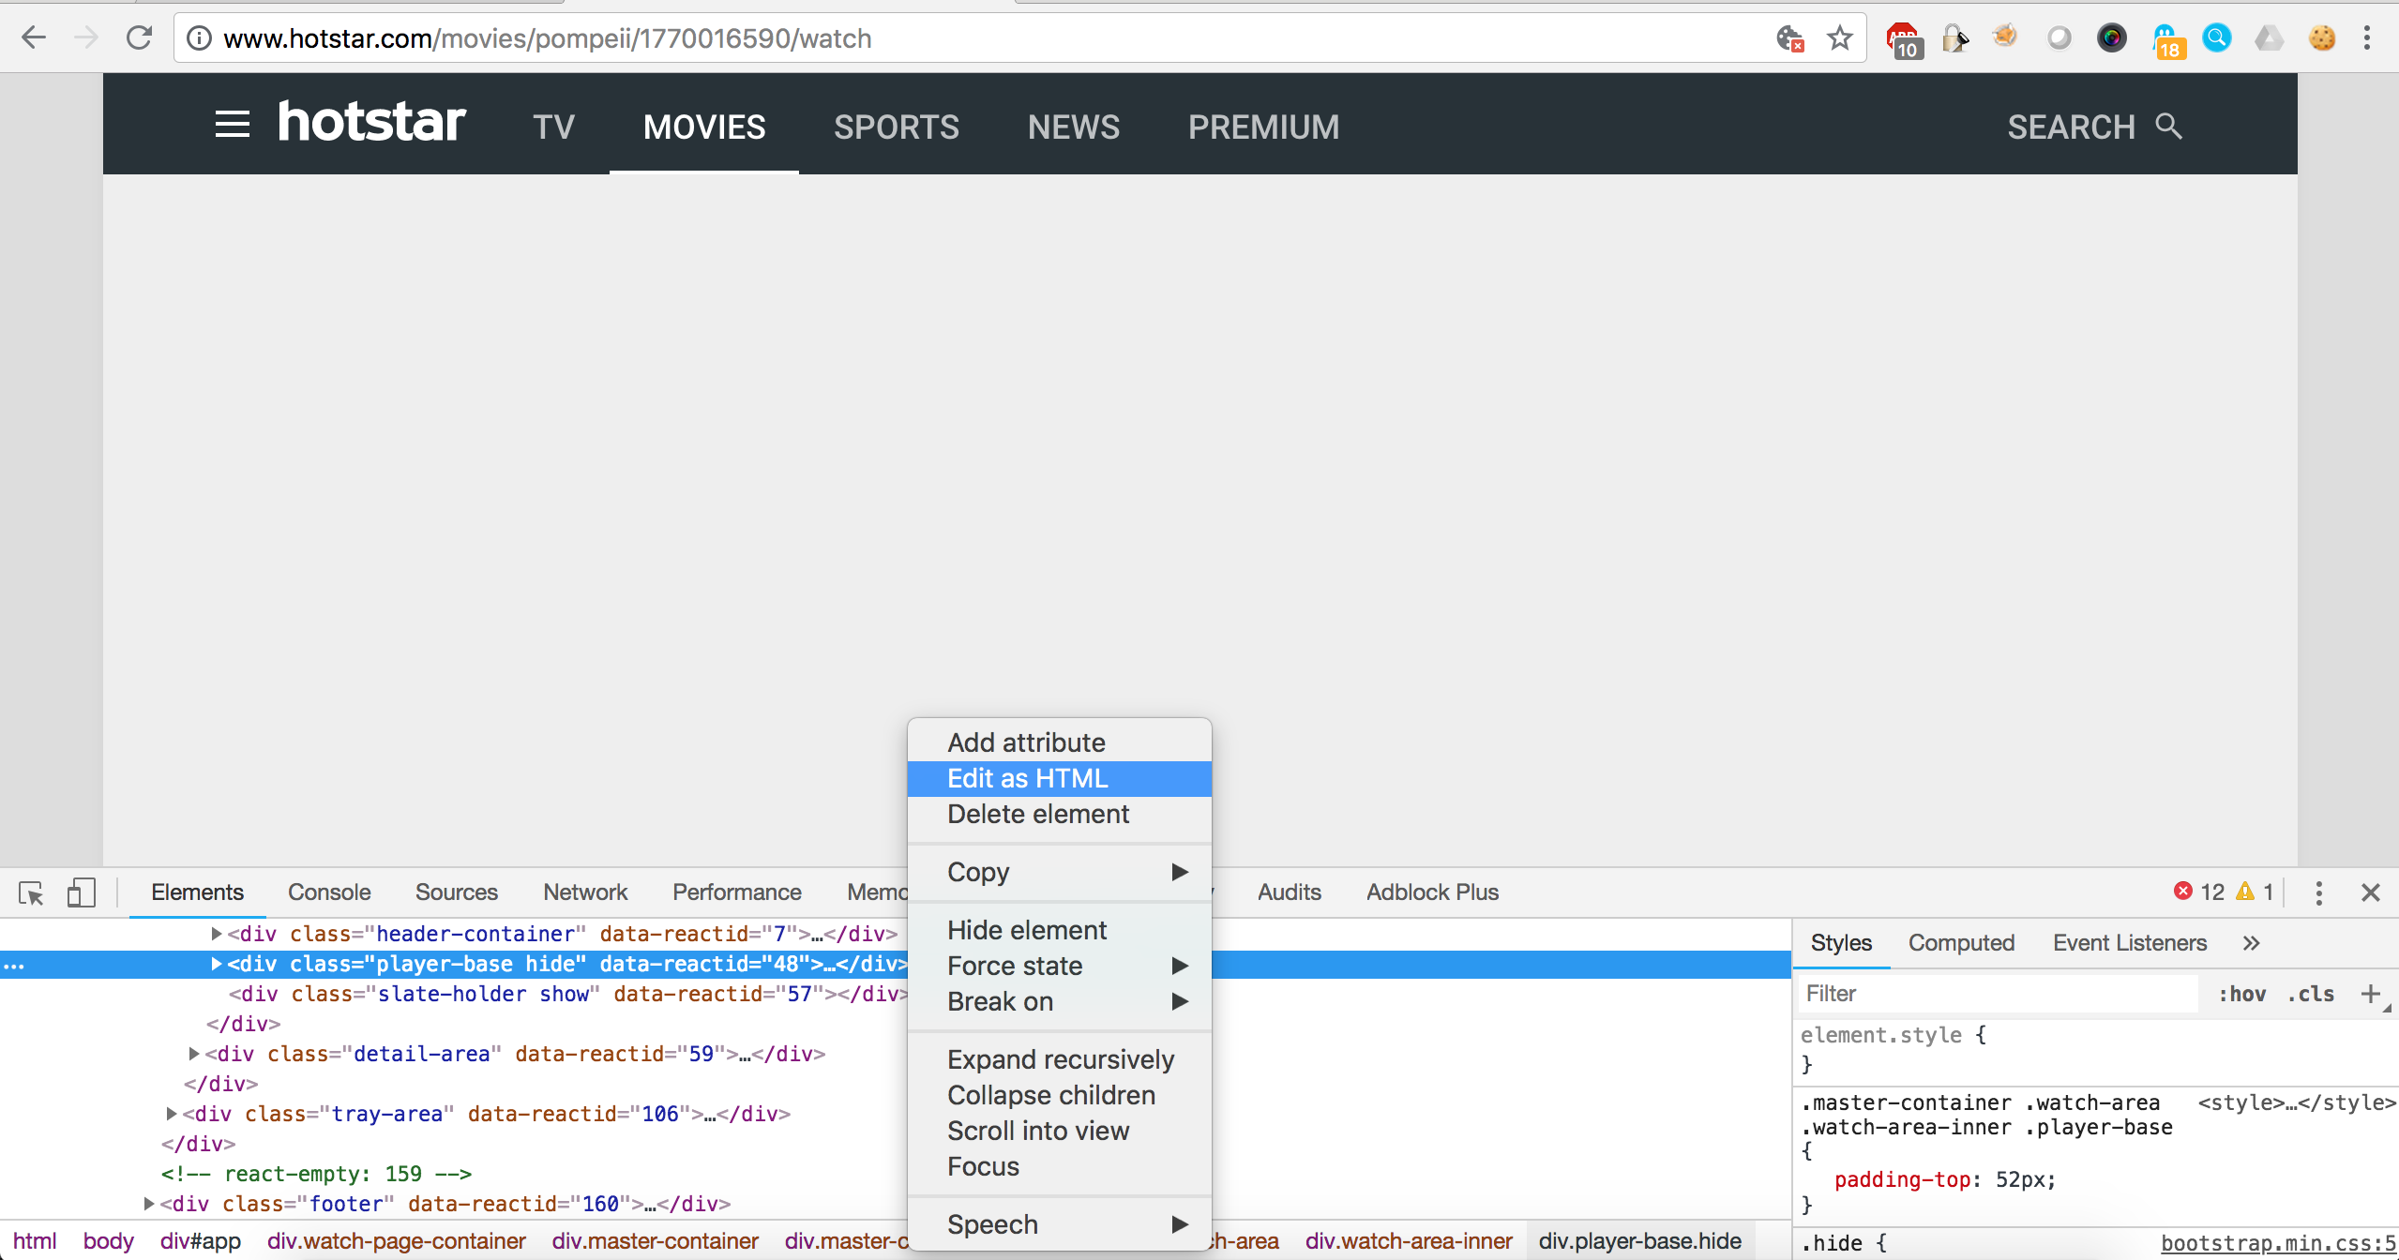Open the SPORTS section on hotstar

point(897,127)
